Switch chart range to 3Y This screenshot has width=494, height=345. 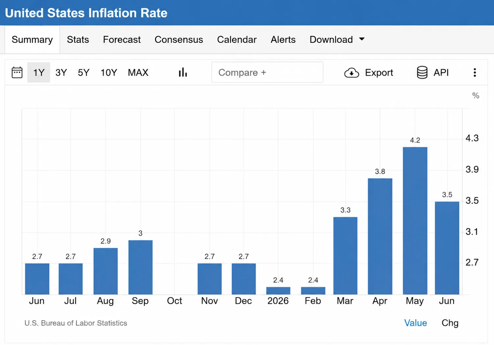[x=61, y=72]
